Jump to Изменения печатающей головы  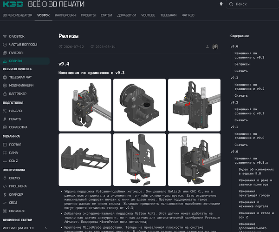(254, 193)
